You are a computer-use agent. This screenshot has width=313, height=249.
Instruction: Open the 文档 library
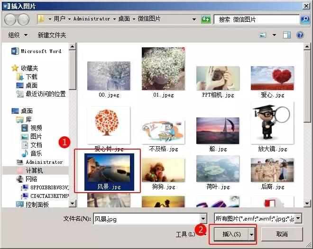[32, 145]
